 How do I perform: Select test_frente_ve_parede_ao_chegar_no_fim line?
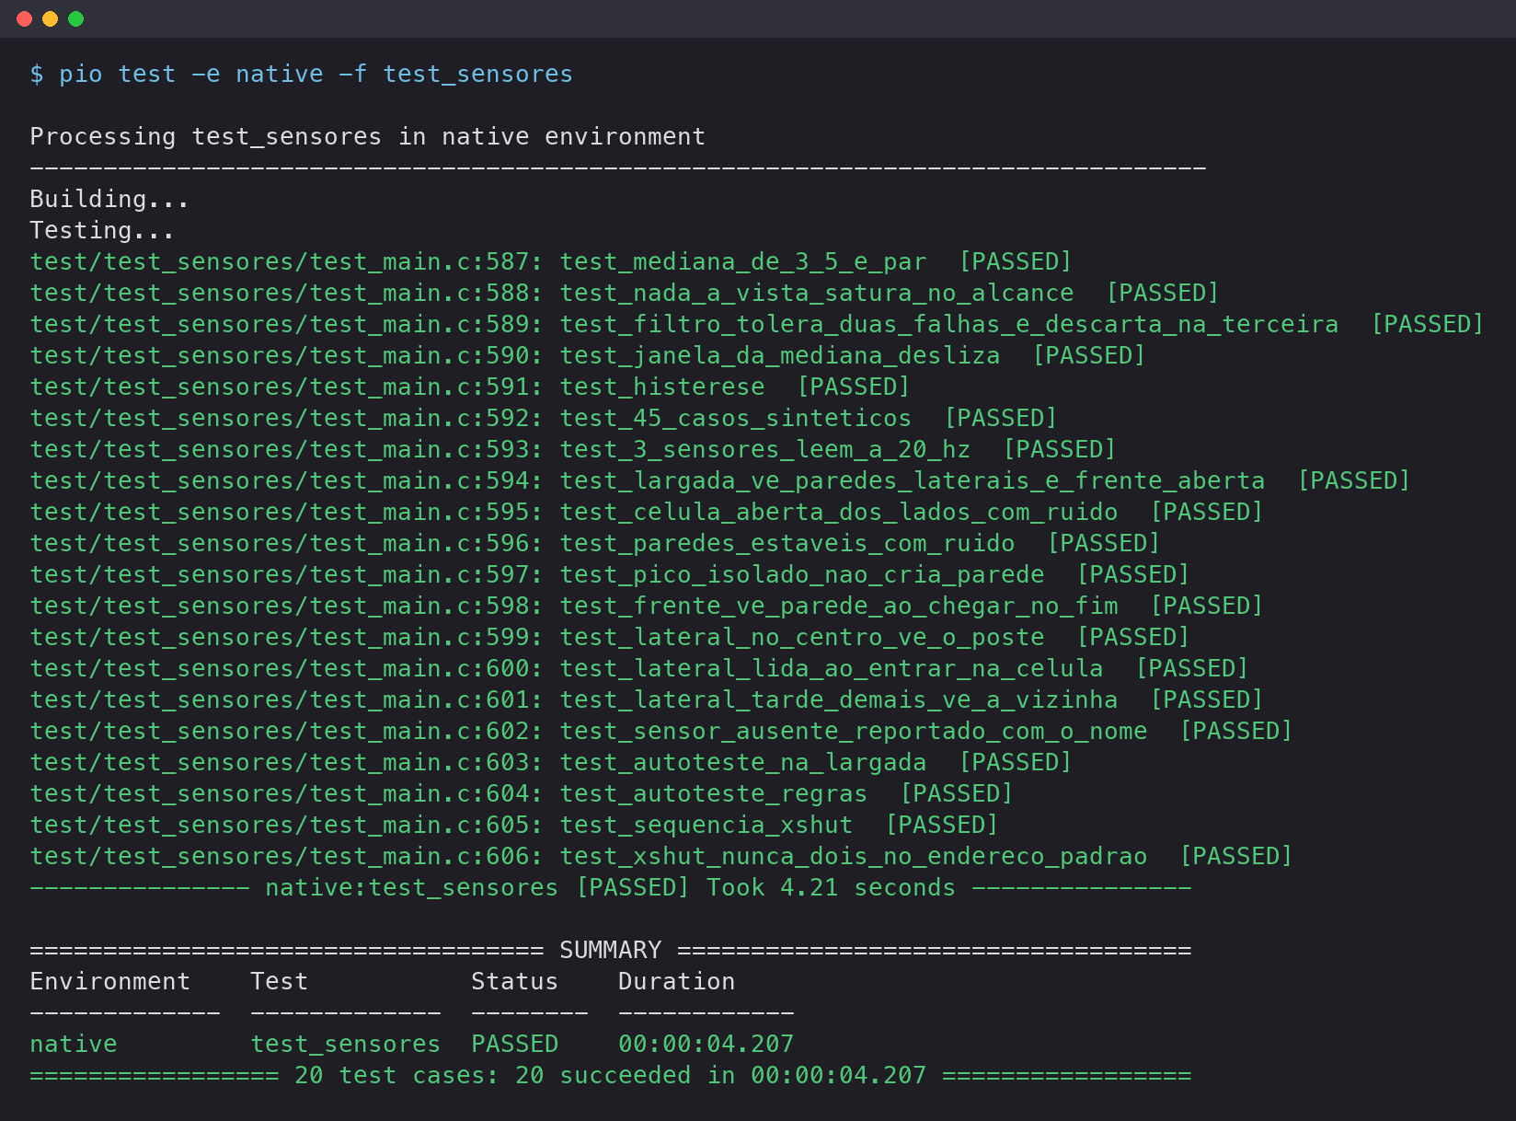(647, 607)
